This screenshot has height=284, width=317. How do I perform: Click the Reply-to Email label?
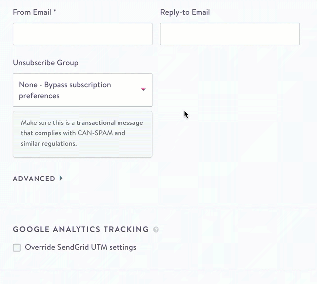[x=185, y=12]
